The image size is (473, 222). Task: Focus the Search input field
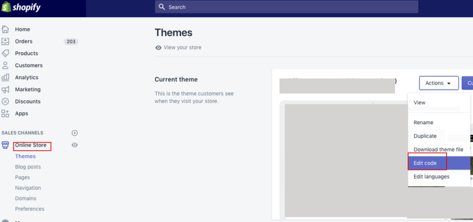tap(286, 6)
